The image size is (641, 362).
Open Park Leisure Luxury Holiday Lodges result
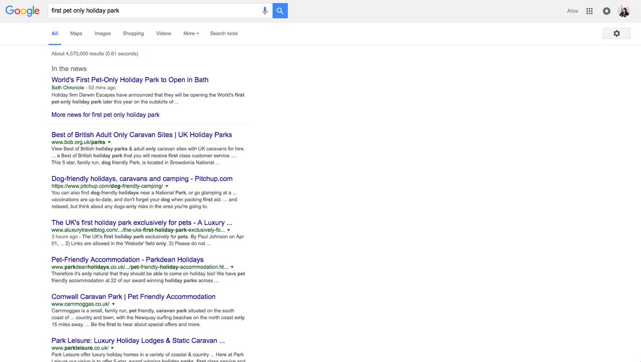click(x=138, y=340)
